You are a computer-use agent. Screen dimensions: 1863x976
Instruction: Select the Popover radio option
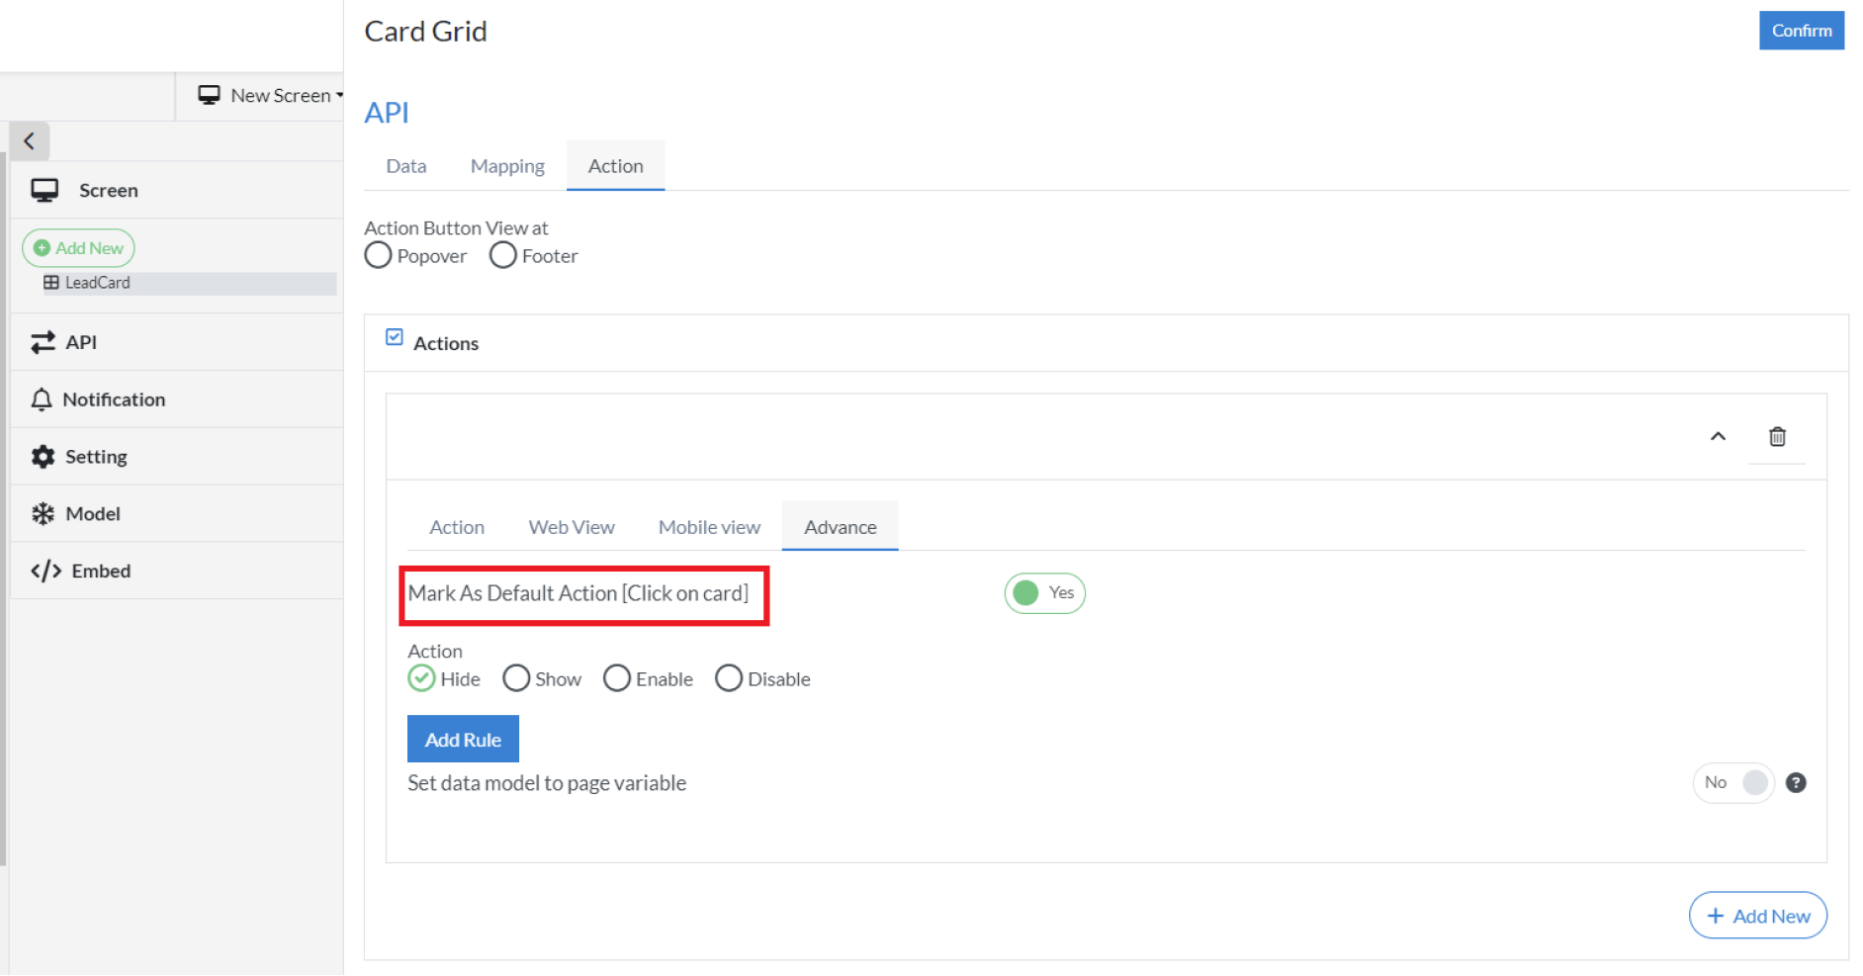[378, 255]
